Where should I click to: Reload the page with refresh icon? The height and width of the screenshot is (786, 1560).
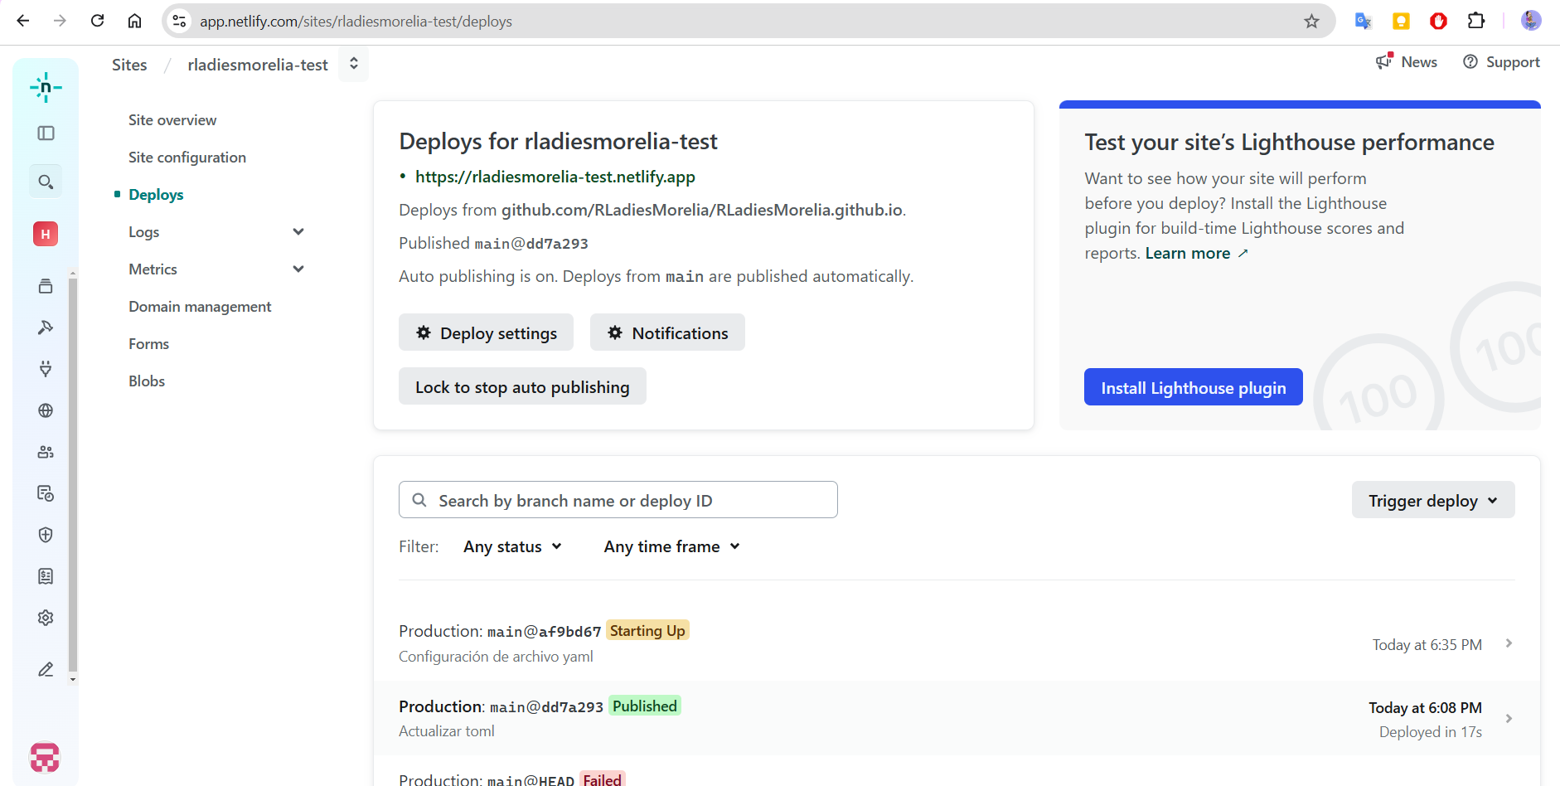[x=97, y=21]
